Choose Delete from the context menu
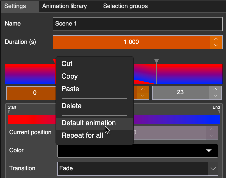The height and width of the screenshot is (178, 226). point(95,106)
